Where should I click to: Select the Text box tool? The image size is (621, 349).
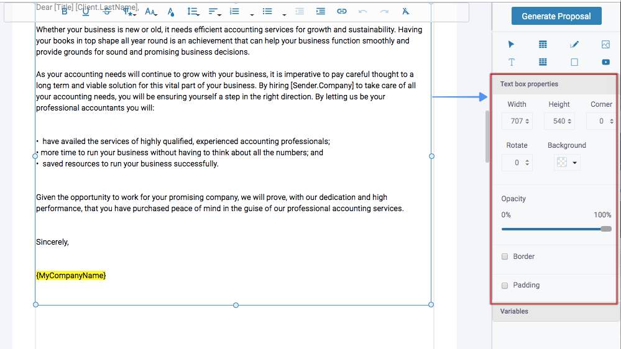pyautogui.click(x=512, y=62)
